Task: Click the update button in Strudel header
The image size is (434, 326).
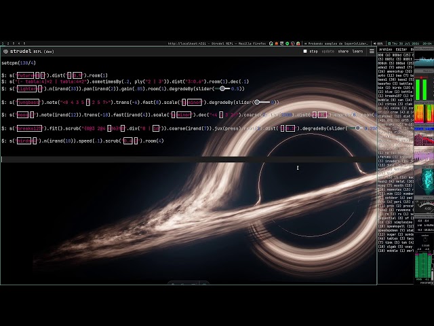Action: pos(328,52)
